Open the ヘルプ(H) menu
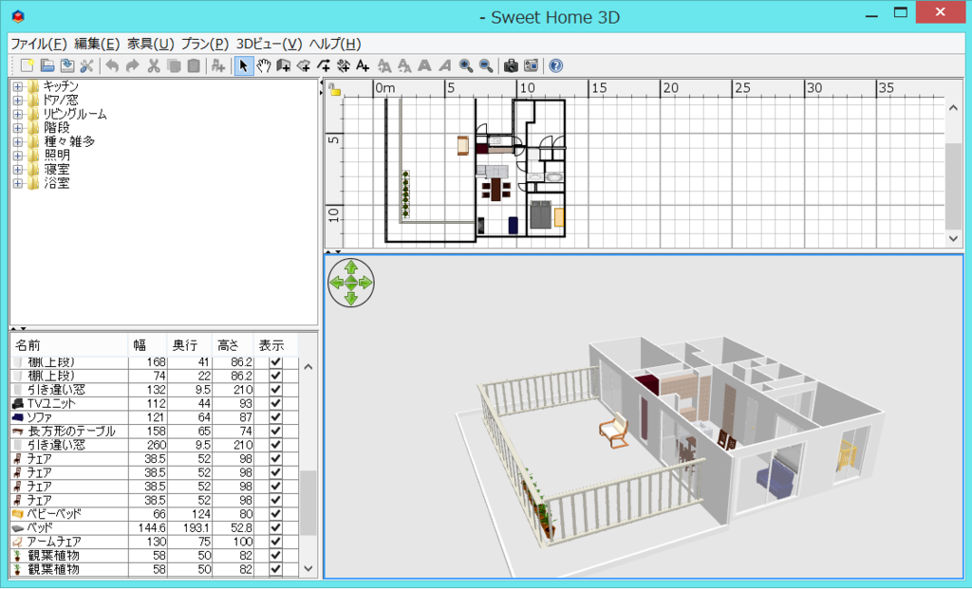 335,44
